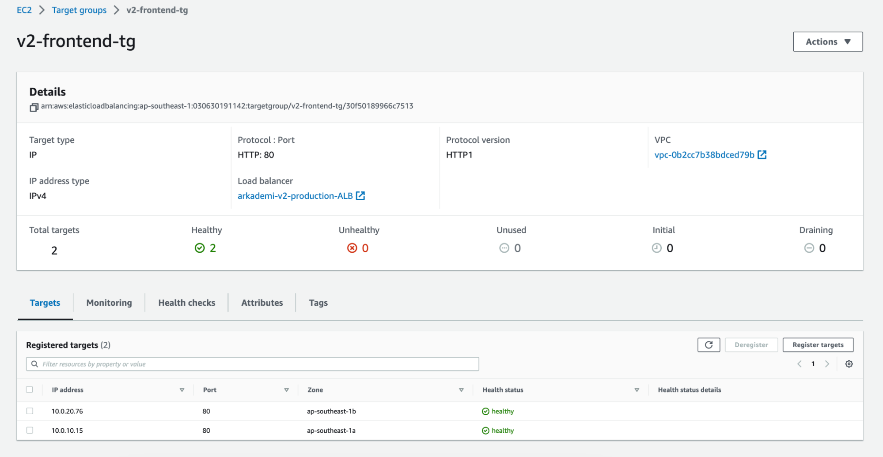Click v2-frontend-tg breadcrumb text
This screenshot has height=457, width=883.
(157, 10)
